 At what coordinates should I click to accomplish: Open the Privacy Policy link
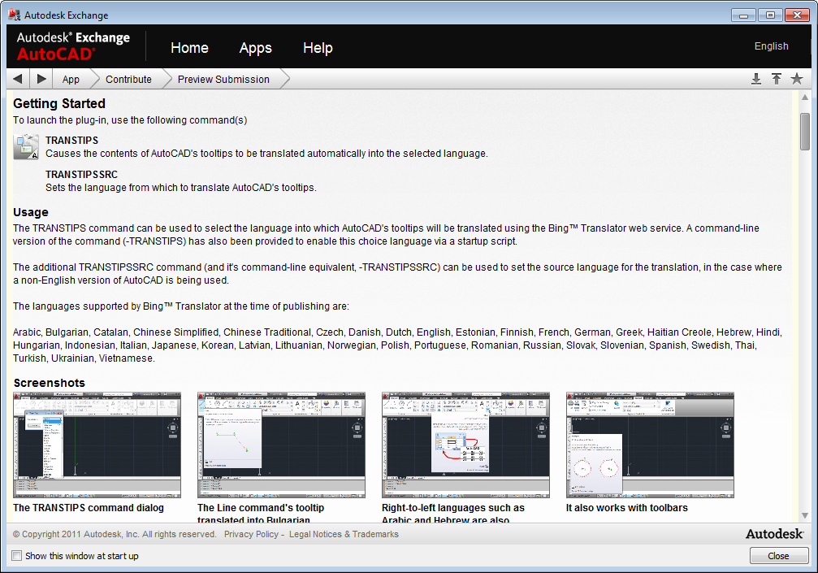click(251, 534)
